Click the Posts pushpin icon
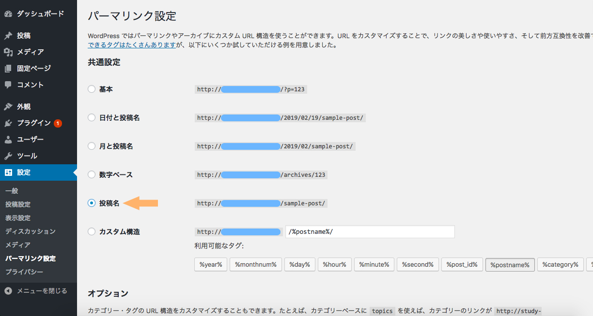 tap(8, 36)
